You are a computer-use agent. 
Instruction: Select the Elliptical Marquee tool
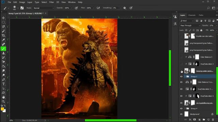pyautogui.click(x=3, y=22)
